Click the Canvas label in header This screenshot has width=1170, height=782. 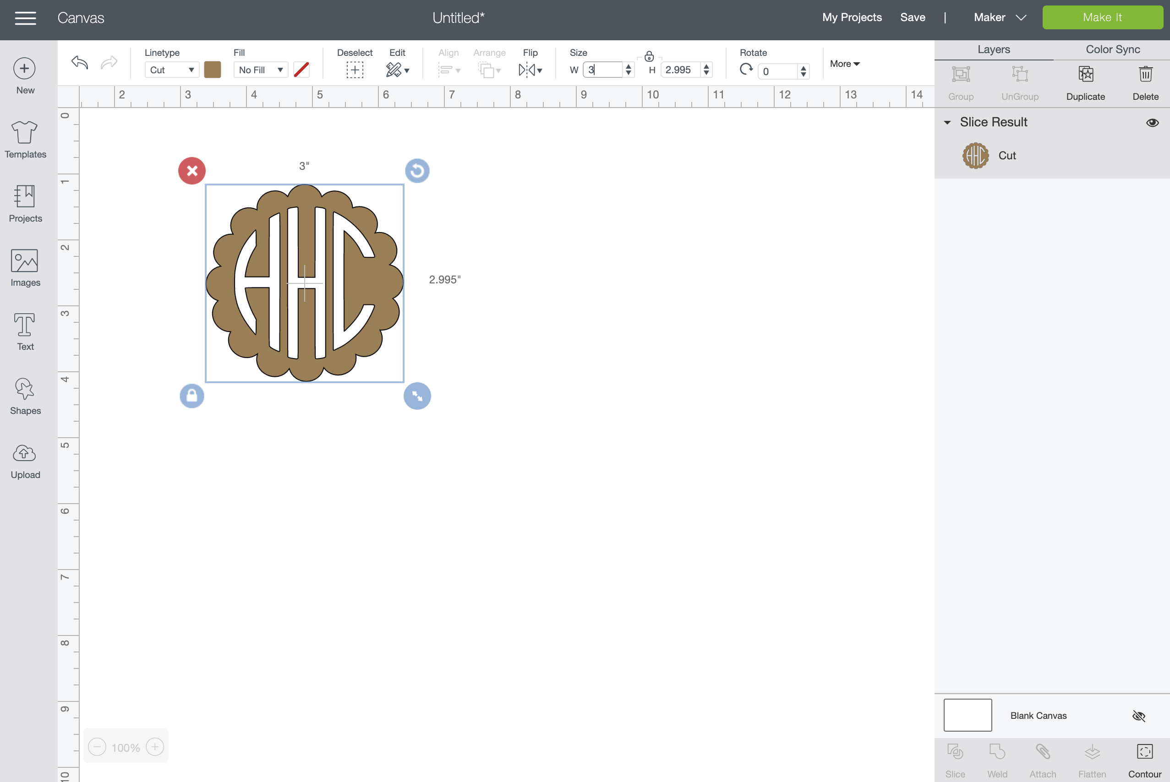pyautogui.click(x=81, y=18)
